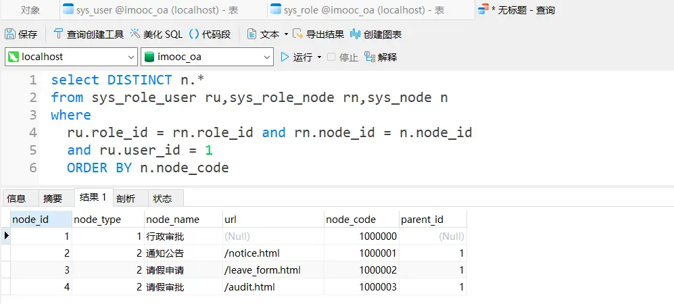Click the Save (保存) icon
This screenshot has width=674, height=304.
tap(10, 34)
